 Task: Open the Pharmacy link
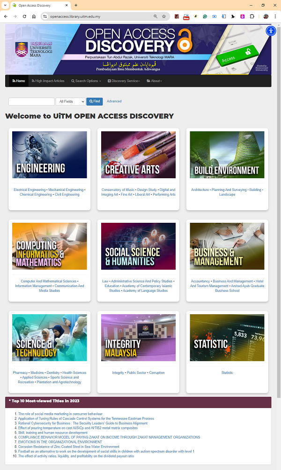coord(20,372)
